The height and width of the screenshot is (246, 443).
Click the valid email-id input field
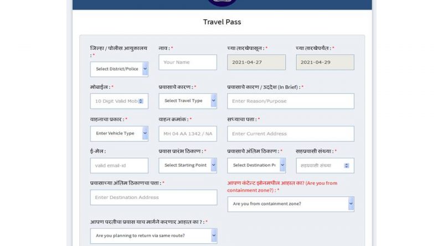[119, 165]
